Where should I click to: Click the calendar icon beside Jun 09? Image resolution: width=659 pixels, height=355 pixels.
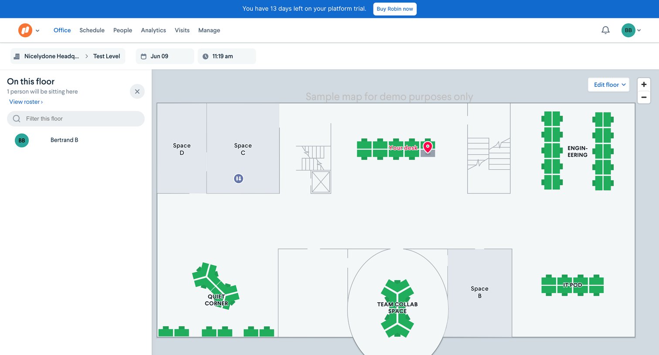click(x=143, y=56)
